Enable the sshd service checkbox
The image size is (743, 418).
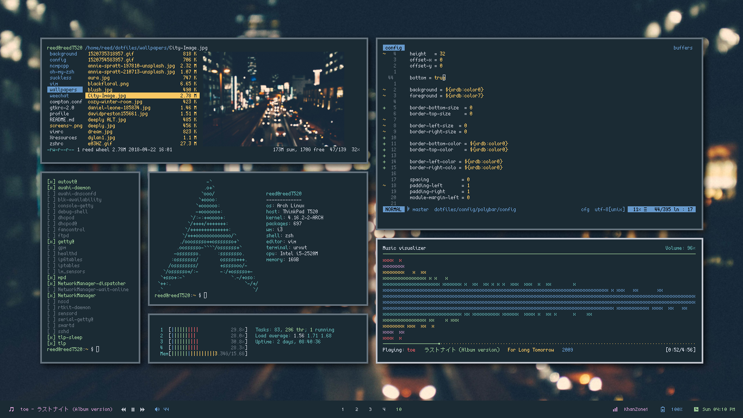(51, 331)
